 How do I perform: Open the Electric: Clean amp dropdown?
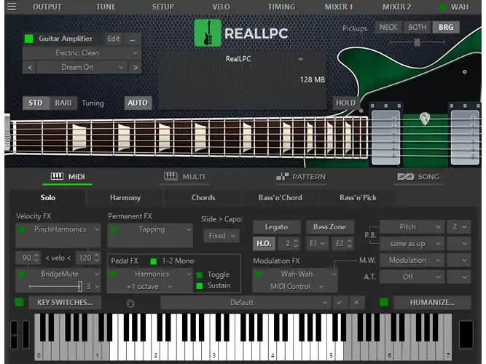coord(82,53)
